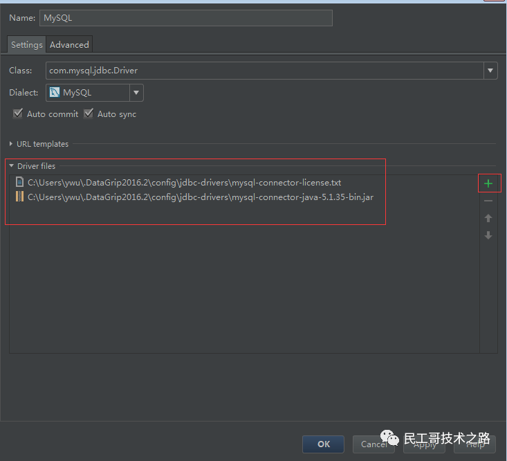This screenshot has height=461, width=507.
Task: Click the MySQL dialect combo box
Action: [95, 93]
